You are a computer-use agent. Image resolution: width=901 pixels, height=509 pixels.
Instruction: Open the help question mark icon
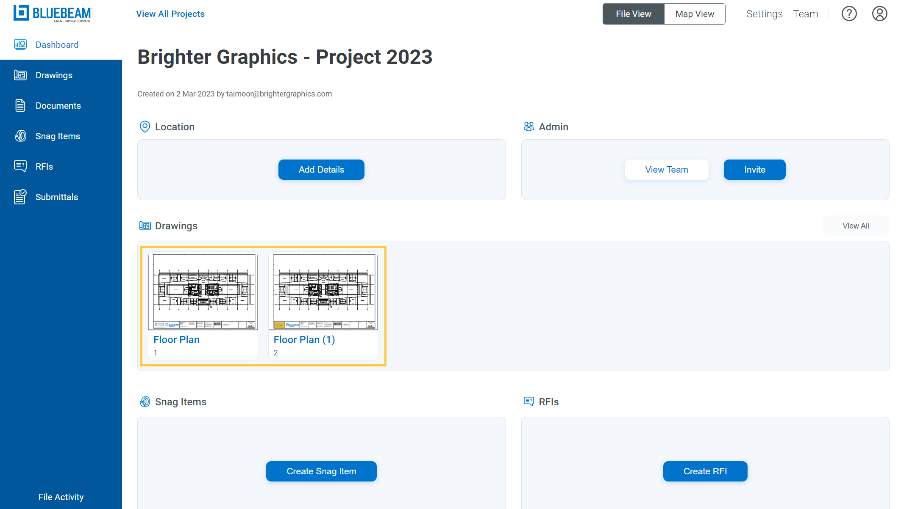point(849,14)
